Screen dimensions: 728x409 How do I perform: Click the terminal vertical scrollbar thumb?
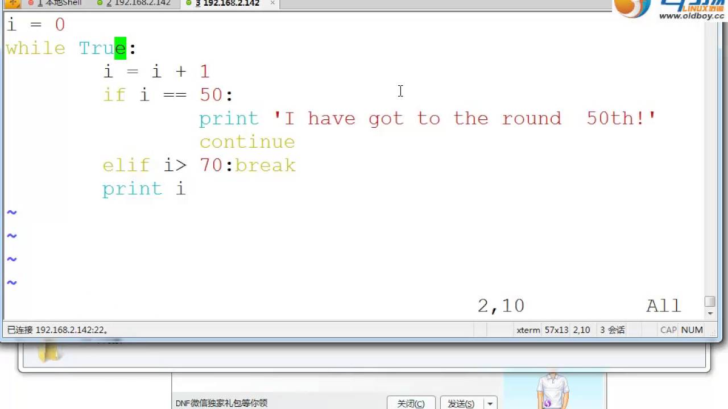pyautogui.click(x=709, y=301)
